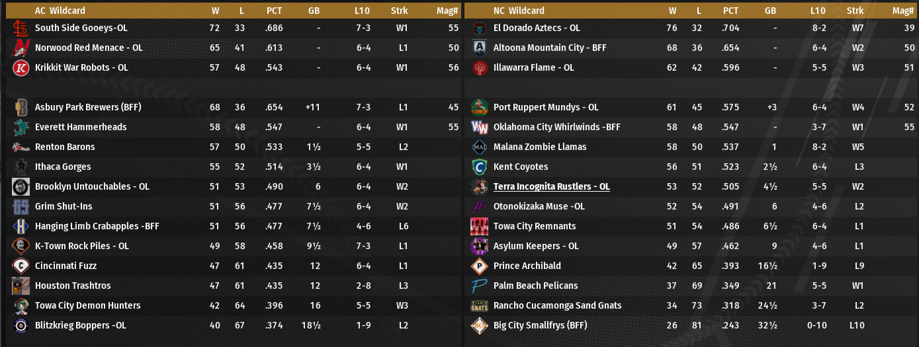Sort NC Wildcard by W column header
The image size is (919, 347).
672,11
